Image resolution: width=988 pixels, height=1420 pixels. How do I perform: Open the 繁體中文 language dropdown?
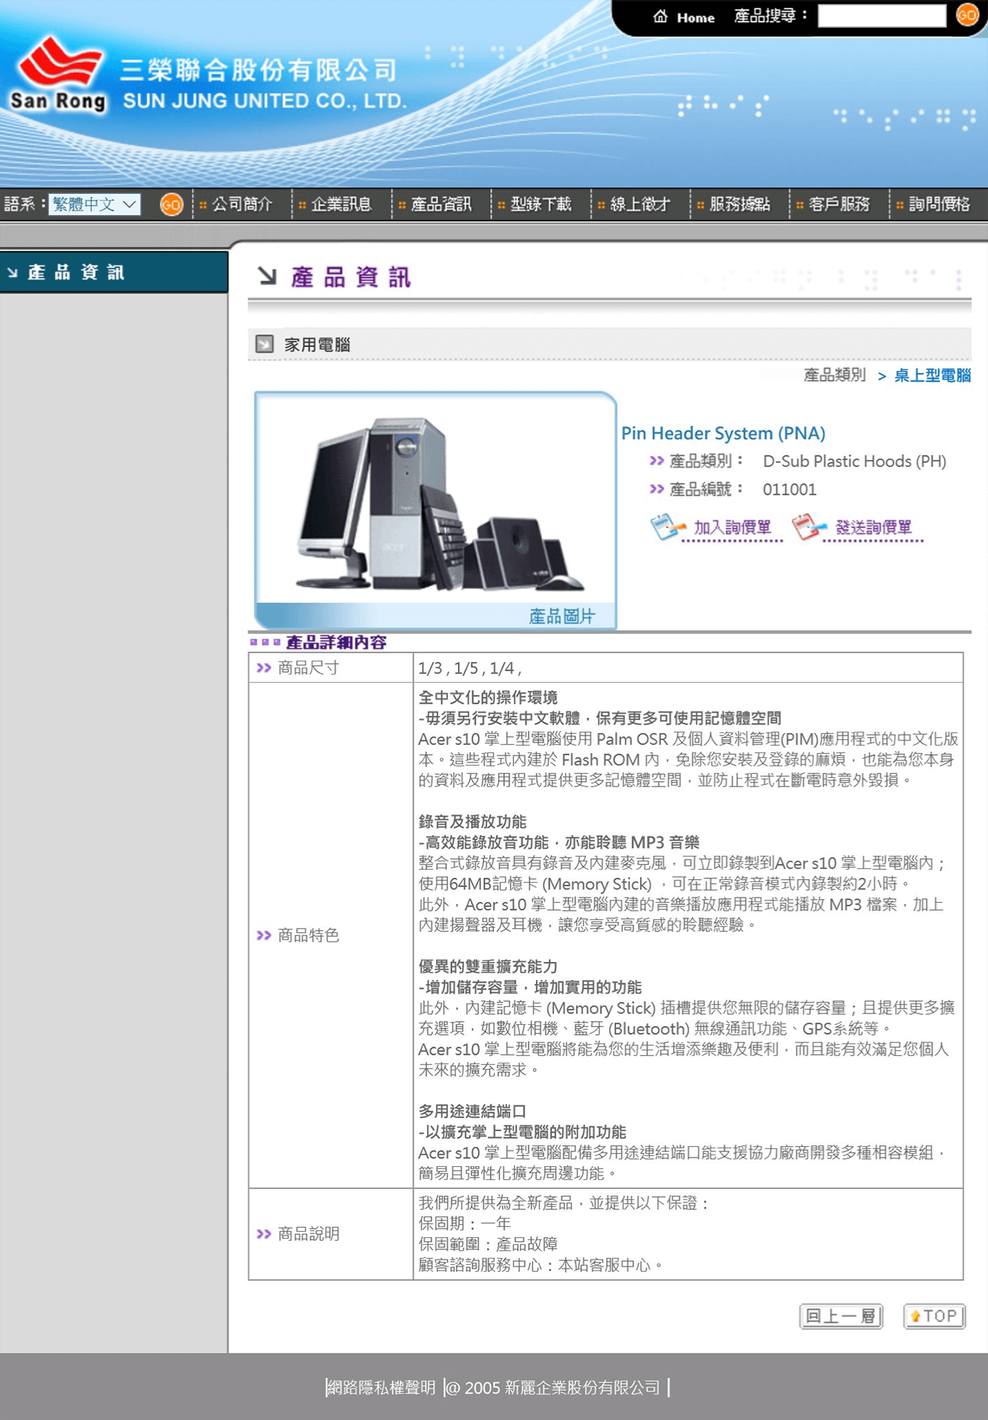pyautogui.click(x=94, y=205)
